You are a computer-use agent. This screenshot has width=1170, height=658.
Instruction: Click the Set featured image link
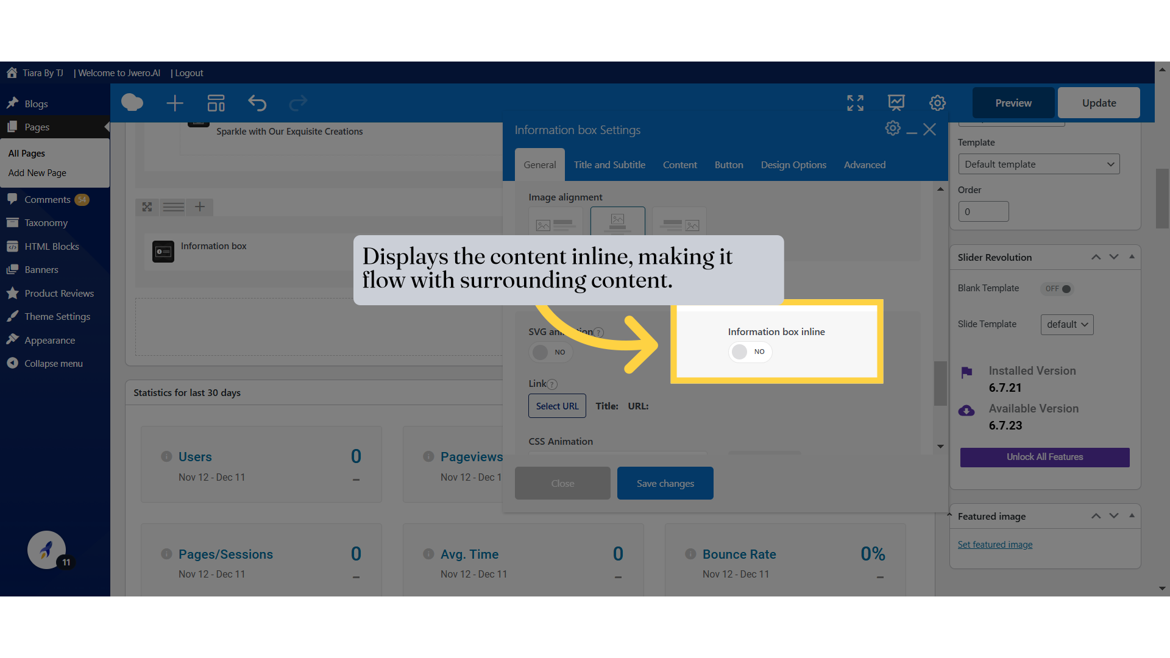point(994,545)
